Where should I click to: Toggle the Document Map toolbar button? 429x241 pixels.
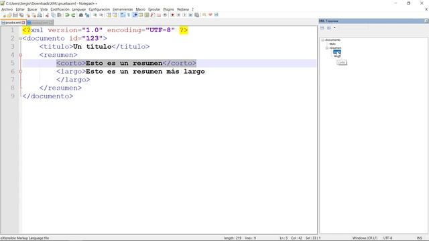point(147,15)
